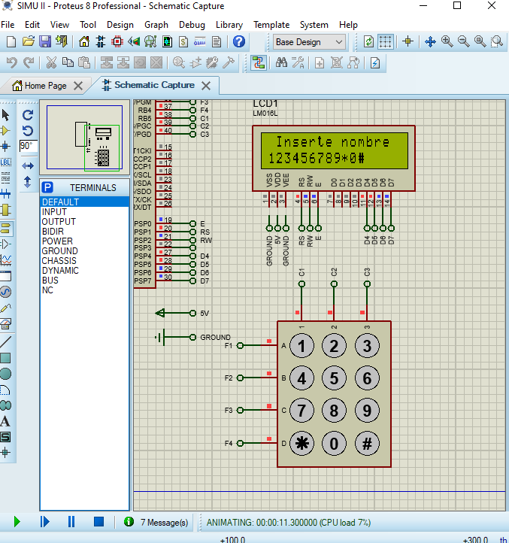Pan the view with blue arrows icon
509x543 pixels.
pos(430,42)
